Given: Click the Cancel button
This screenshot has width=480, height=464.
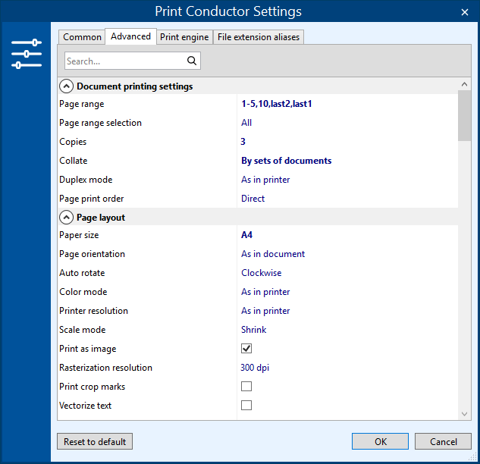Looking at the screenshot, I should click(443, 441).
